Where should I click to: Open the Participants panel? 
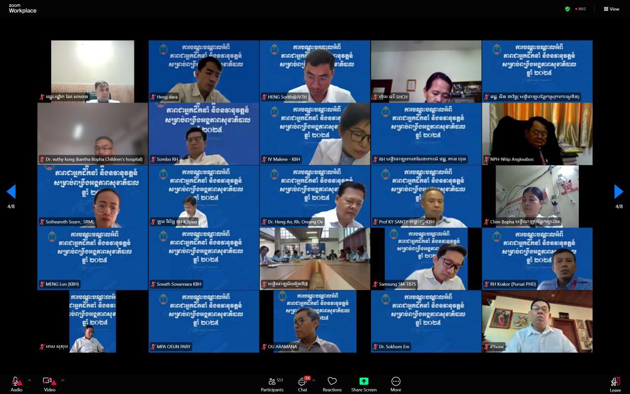click(272, 382)
